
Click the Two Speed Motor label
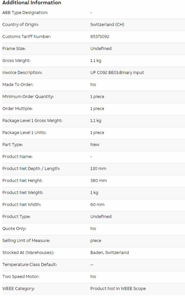[21, 277]
